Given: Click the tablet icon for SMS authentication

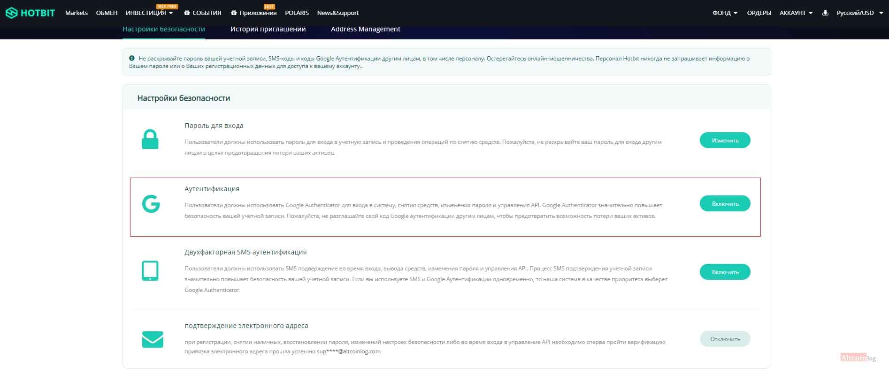Looking at the screenshot, I should (150, 271).
